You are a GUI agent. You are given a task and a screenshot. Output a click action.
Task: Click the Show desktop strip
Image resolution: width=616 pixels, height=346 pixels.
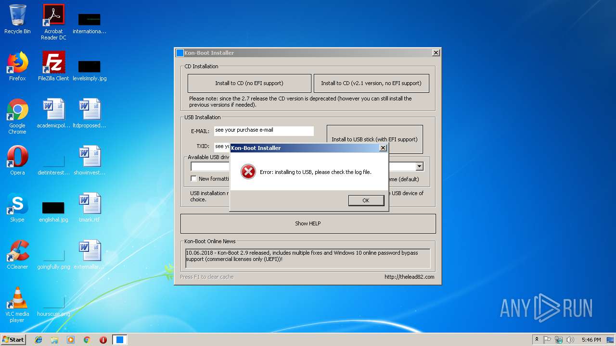point(611,340)
